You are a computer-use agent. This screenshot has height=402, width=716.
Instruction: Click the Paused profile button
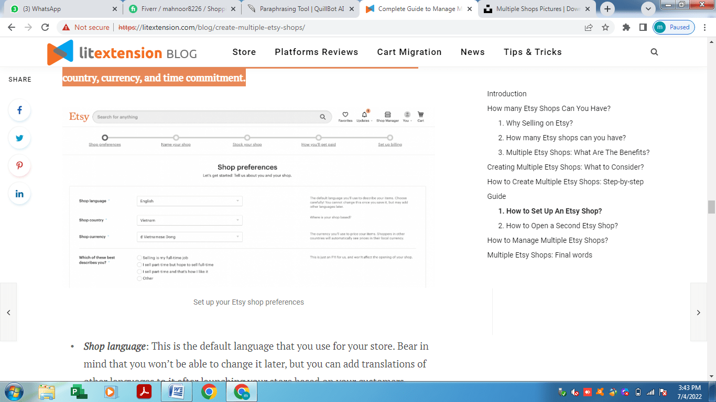click(674, 27)
